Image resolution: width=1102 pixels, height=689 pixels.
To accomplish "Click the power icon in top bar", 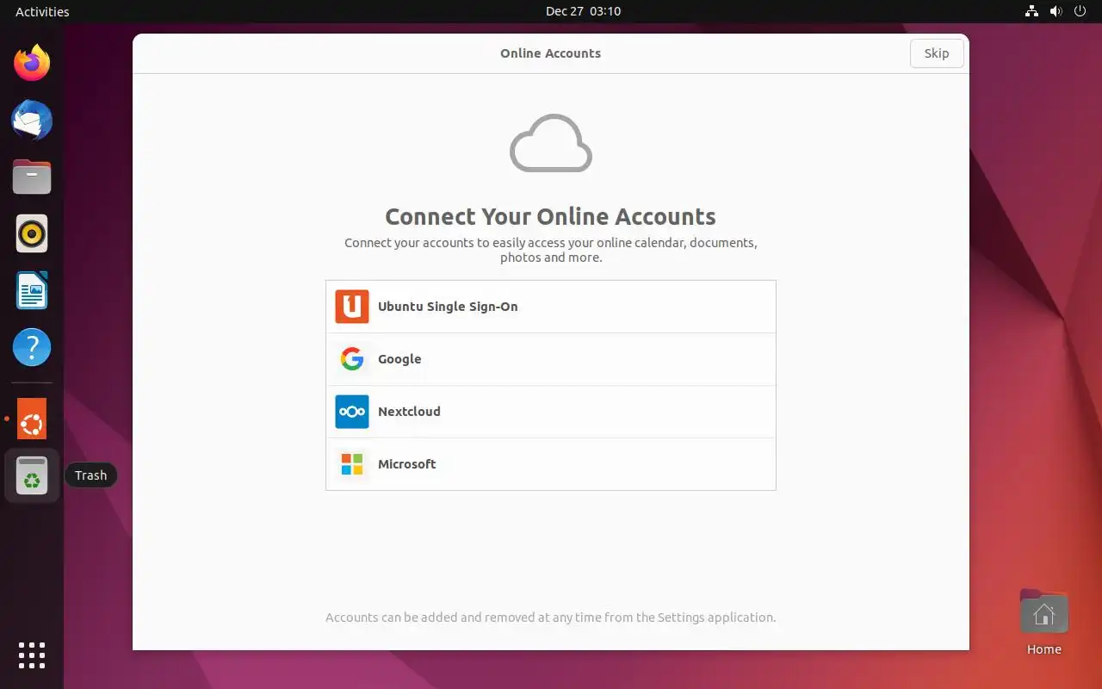I will tap(1080, 11).
